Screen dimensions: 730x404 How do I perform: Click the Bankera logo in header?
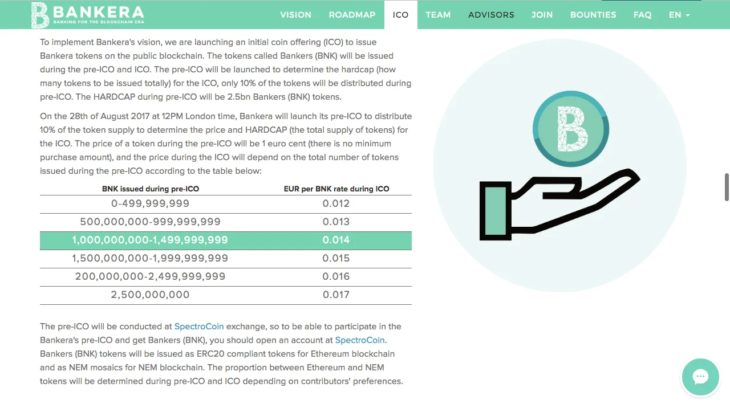[87, 15]
